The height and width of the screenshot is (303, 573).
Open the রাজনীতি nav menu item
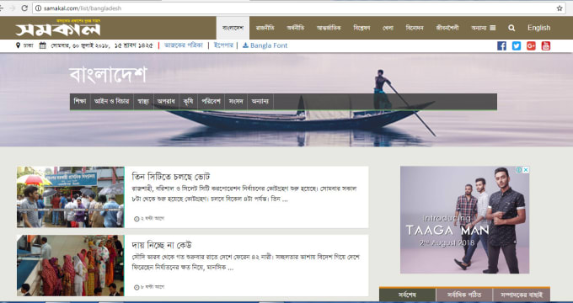(265, 28)
